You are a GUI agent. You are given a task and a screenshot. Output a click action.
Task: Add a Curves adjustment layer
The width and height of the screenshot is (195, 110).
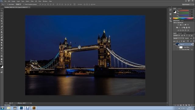[183, 25]
